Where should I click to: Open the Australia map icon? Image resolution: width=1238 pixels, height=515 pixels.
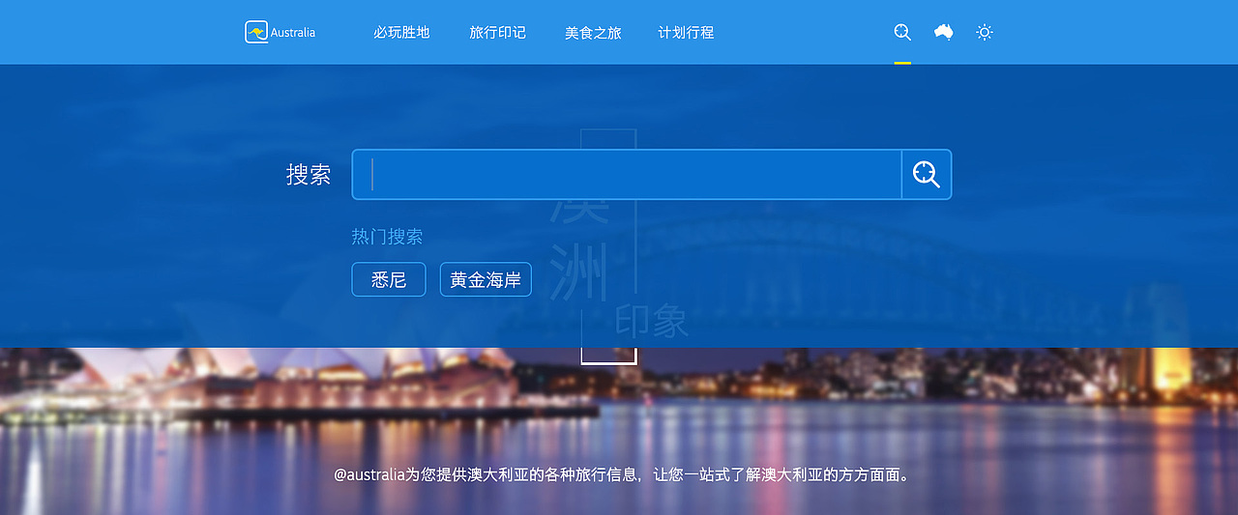(944, 32)
